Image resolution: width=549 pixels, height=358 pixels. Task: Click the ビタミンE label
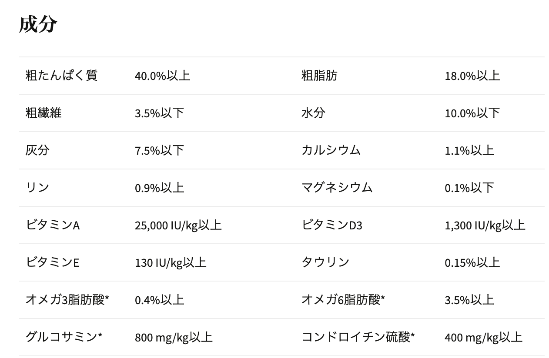(x=52, y=262)
